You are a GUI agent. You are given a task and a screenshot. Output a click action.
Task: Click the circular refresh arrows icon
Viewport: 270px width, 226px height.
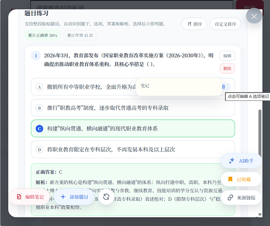pyautogui.click(x=106, y=197)
